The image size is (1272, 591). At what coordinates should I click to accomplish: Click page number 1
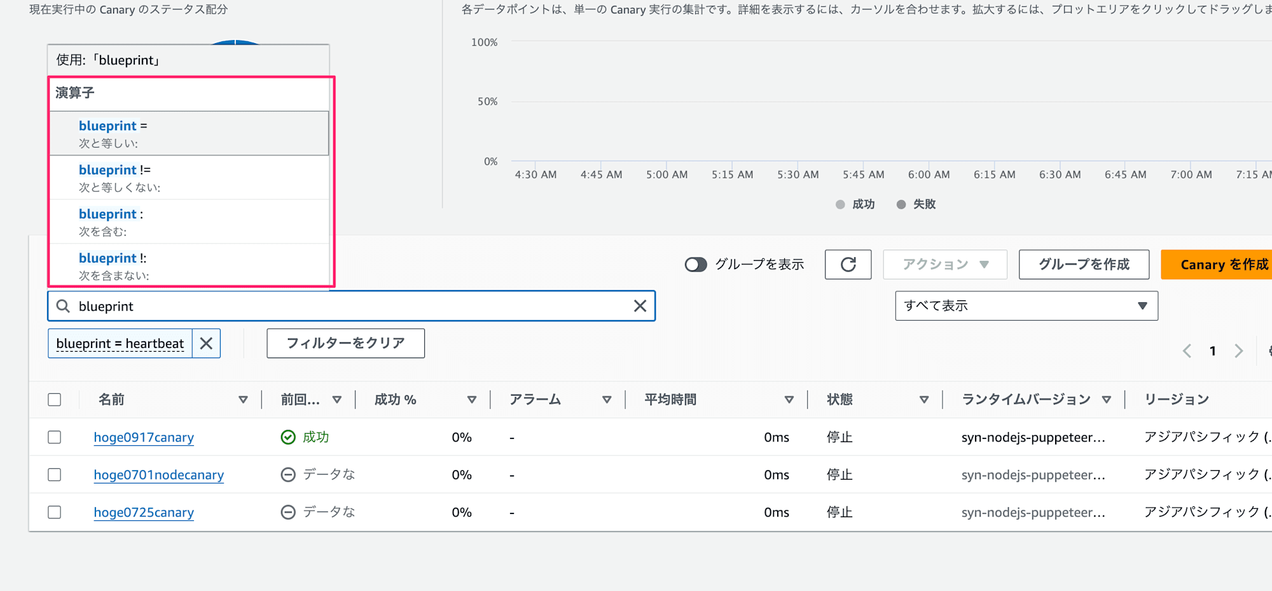(x=1213, y=351)
